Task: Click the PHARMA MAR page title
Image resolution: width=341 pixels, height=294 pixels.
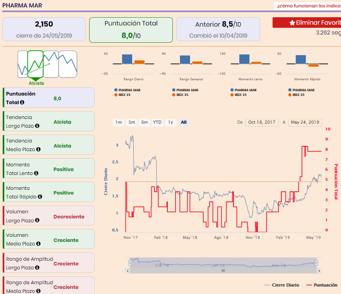Action: coord(22,5)
